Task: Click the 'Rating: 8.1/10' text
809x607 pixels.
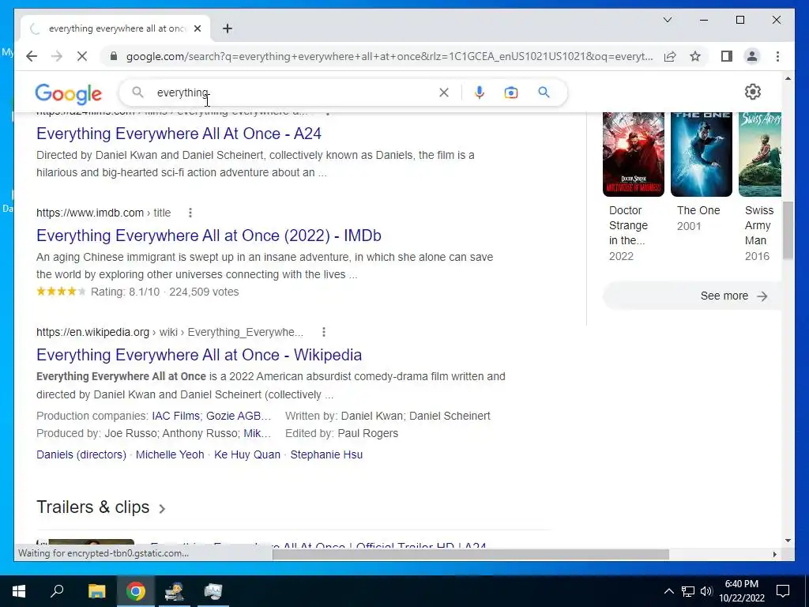Action: [126, 292]
